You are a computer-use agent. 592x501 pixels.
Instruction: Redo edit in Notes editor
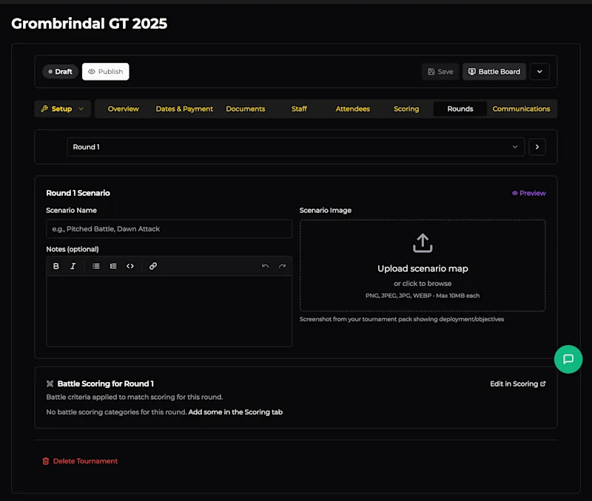282,266
